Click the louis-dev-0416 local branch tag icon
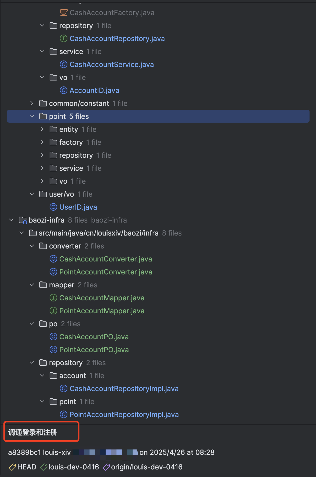 [44, 467]
